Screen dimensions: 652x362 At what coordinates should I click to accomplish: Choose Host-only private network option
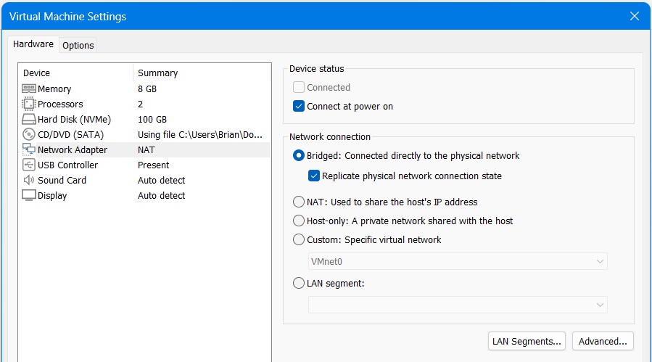coord(299,221)
